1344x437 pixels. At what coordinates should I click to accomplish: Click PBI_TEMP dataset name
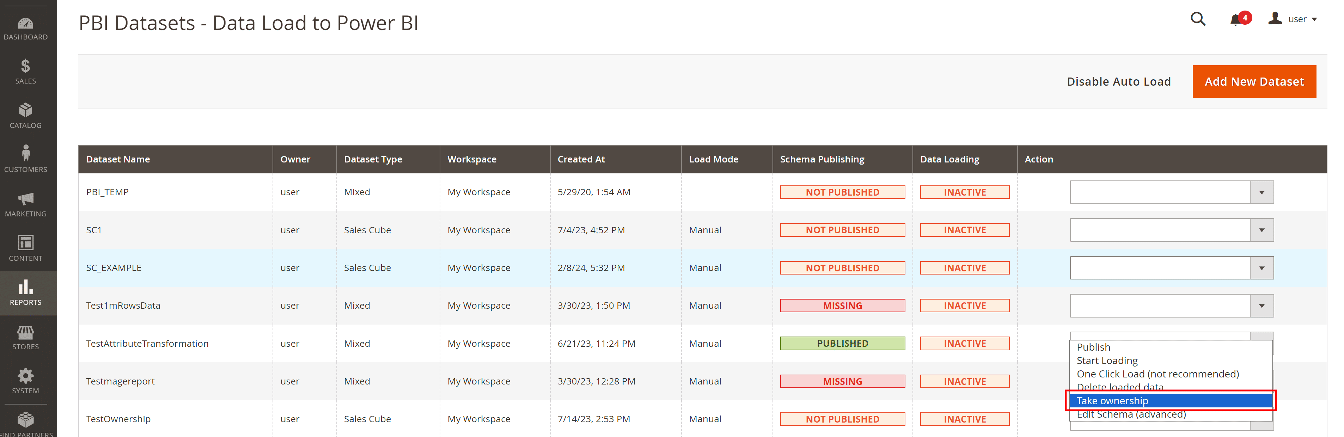pyautogui.click(x=108, y=192)
